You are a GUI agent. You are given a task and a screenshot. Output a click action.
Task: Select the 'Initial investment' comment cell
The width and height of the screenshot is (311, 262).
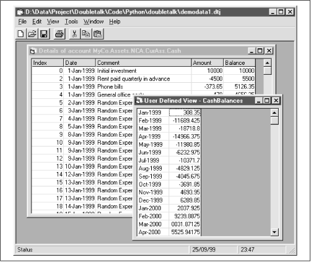144,71
